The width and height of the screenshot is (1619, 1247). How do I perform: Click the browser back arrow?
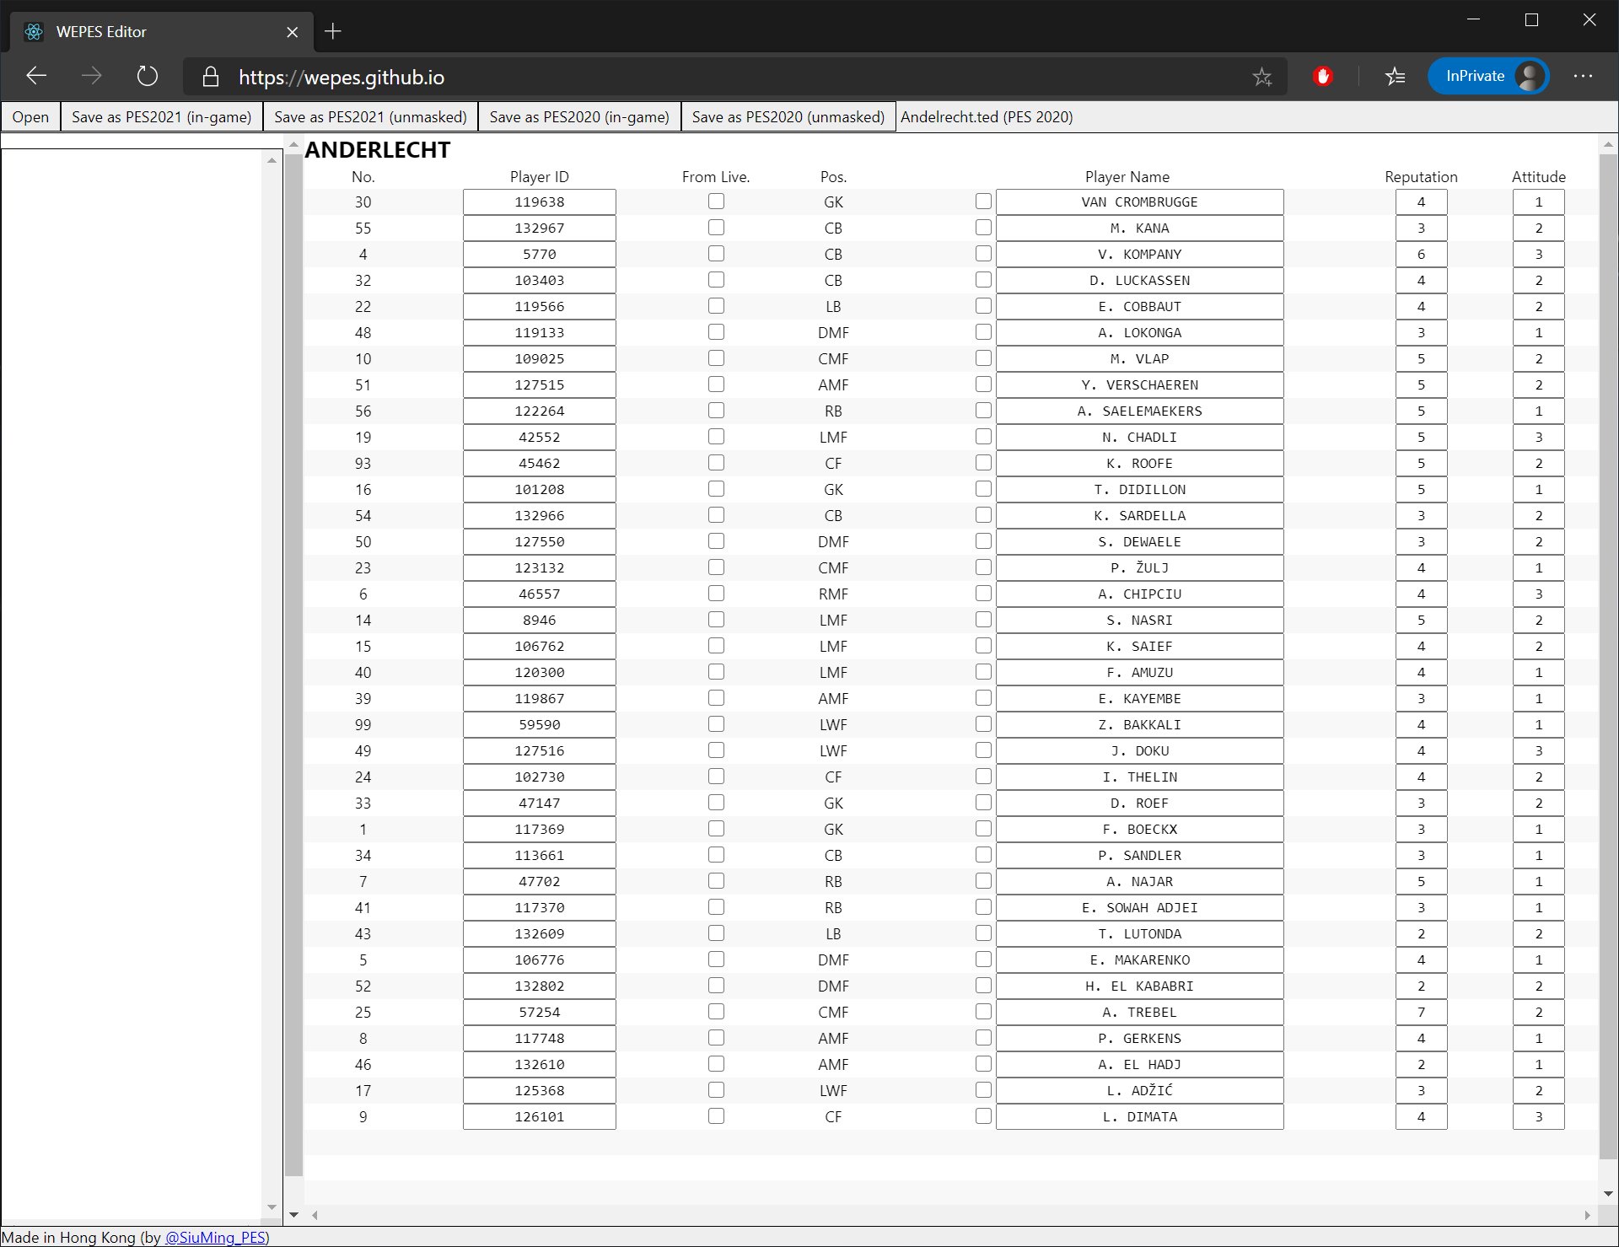(36, 77)
